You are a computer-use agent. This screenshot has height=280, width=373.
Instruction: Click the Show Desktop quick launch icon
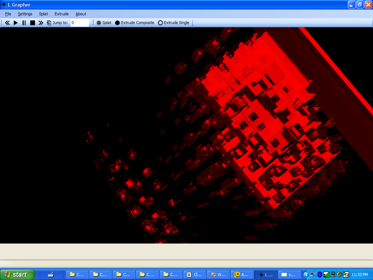pos(51,275)
